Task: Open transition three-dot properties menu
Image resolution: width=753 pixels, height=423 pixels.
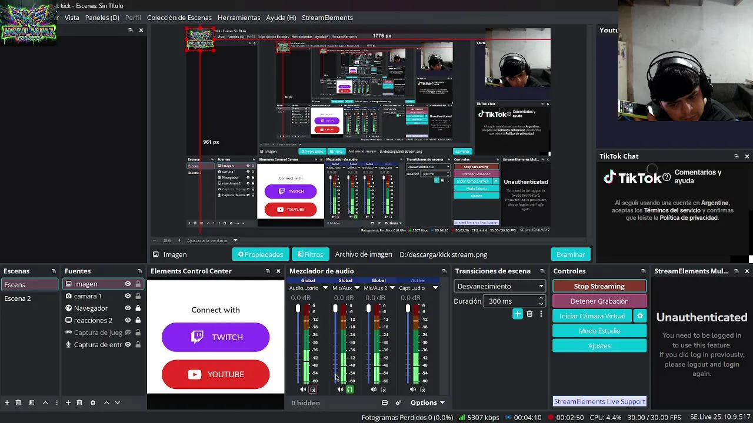Action: [x=541, y=314]
